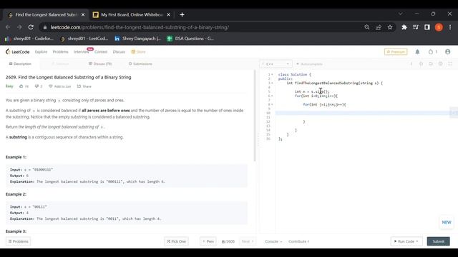The width and height of the screenshot is (458, 257).
Task: Expand the Console panel
Action: (273, 241)
